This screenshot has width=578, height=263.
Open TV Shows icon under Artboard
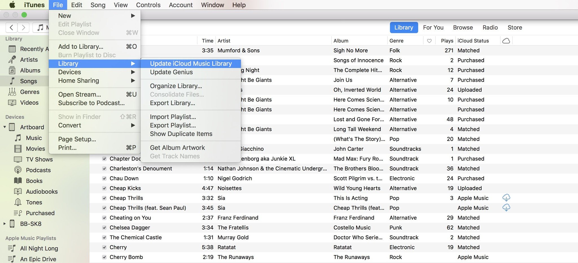18,159
